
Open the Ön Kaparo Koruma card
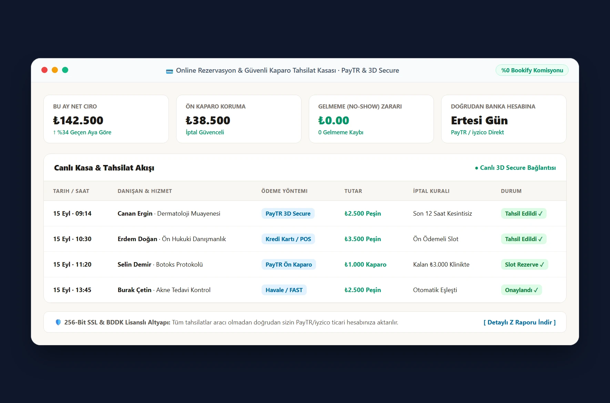click(x=239, y=119)
